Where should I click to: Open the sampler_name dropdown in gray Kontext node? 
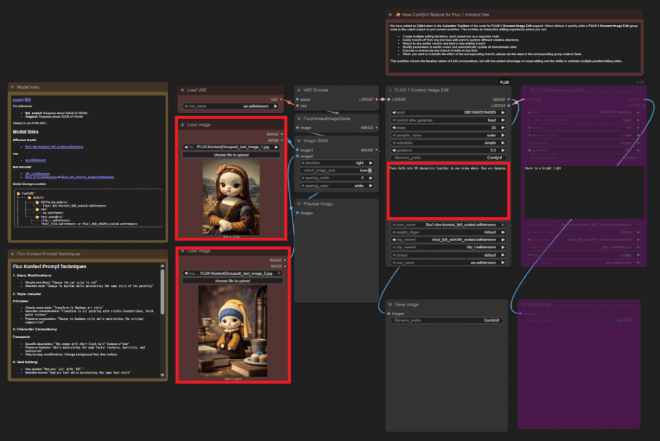[449, 135]
